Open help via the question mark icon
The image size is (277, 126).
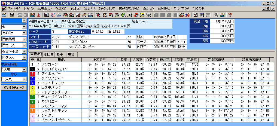tap(230, 14)
